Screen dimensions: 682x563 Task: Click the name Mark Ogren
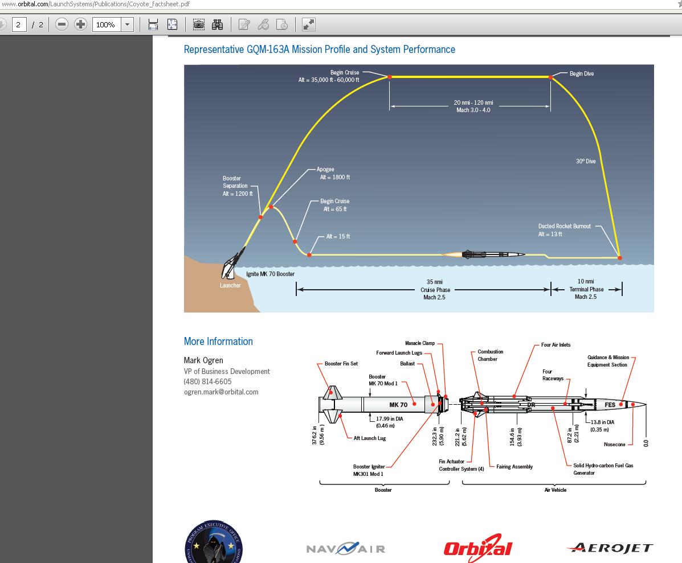203,360
